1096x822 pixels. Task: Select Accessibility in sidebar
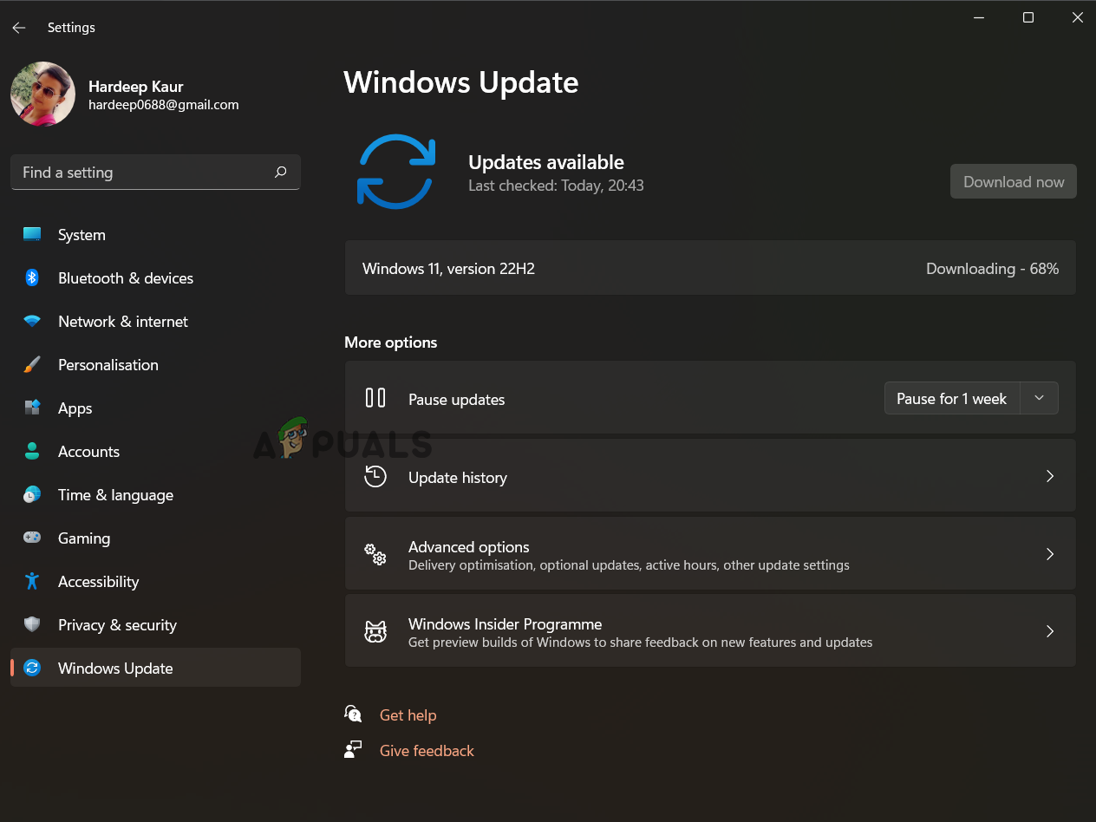click(x=156, y=582)
